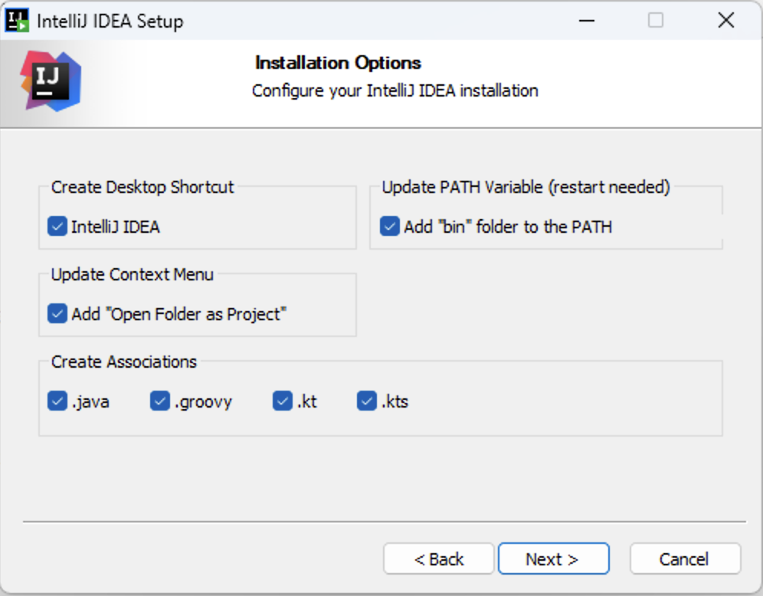Click the Installation Options heading
Image resolution: width=763 pixels, height=596 pixels.
338,63
